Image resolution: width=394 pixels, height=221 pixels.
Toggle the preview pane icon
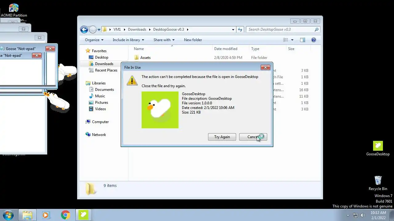coord(303,40)
